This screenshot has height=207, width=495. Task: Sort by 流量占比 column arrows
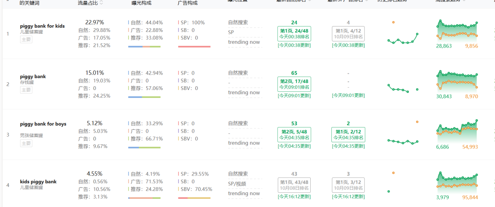pos(101,3)
